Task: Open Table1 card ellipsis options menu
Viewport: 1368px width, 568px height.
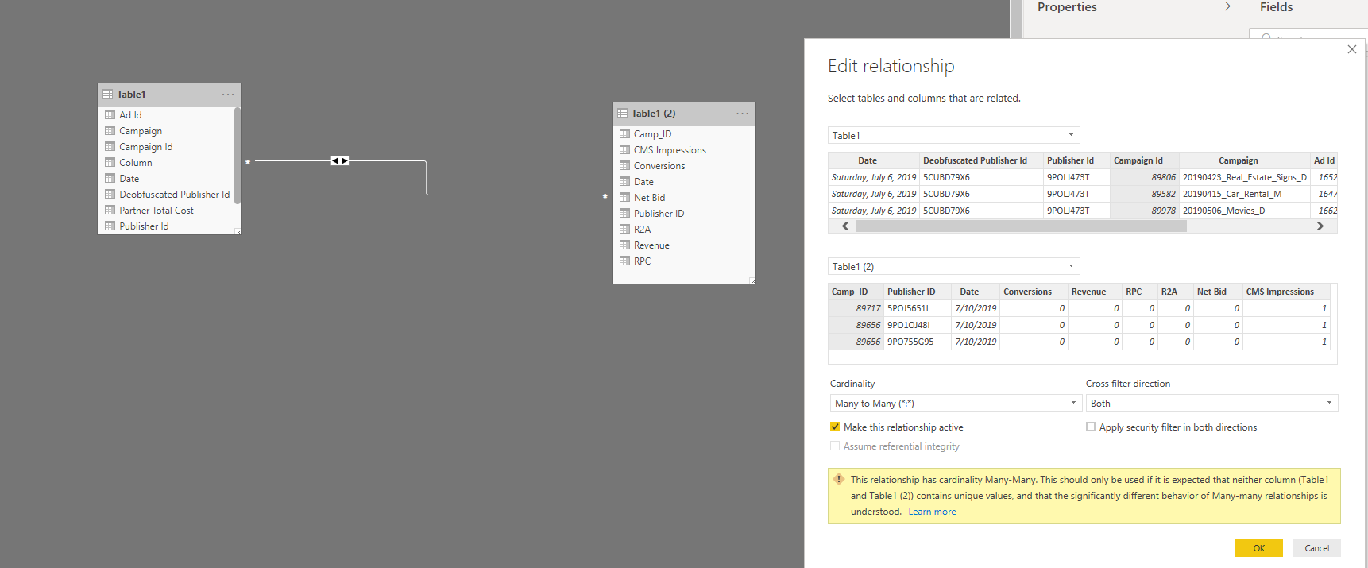Action: (x=228, y=95)
